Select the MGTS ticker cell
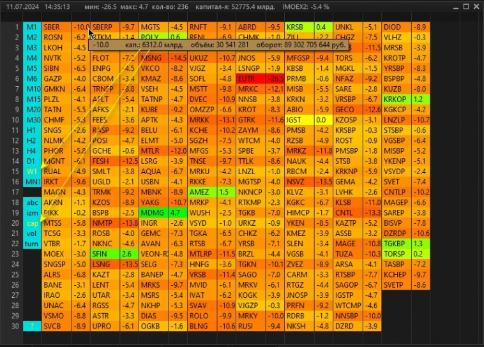 (154, 27)
